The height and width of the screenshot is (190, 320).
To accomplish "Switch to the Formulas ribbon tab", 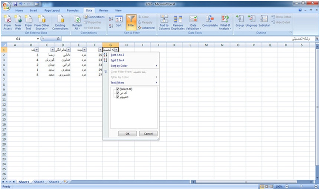I will point(72,11).
